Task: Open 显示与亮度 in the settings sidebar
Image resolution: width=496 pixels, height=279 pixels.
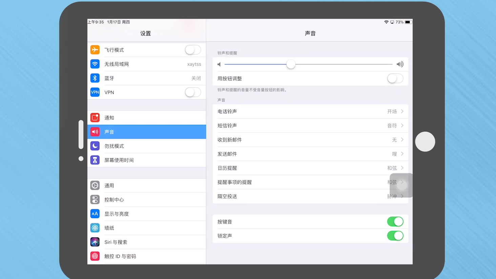Action: pos(147,214)
